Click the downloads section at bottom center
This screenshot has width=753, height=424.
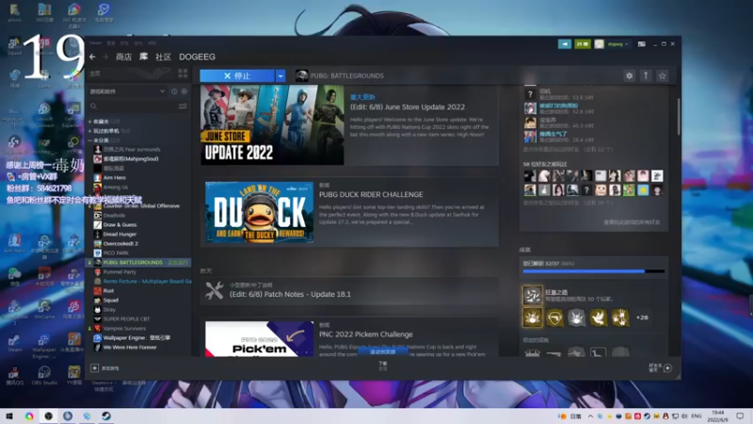point(383,366)
